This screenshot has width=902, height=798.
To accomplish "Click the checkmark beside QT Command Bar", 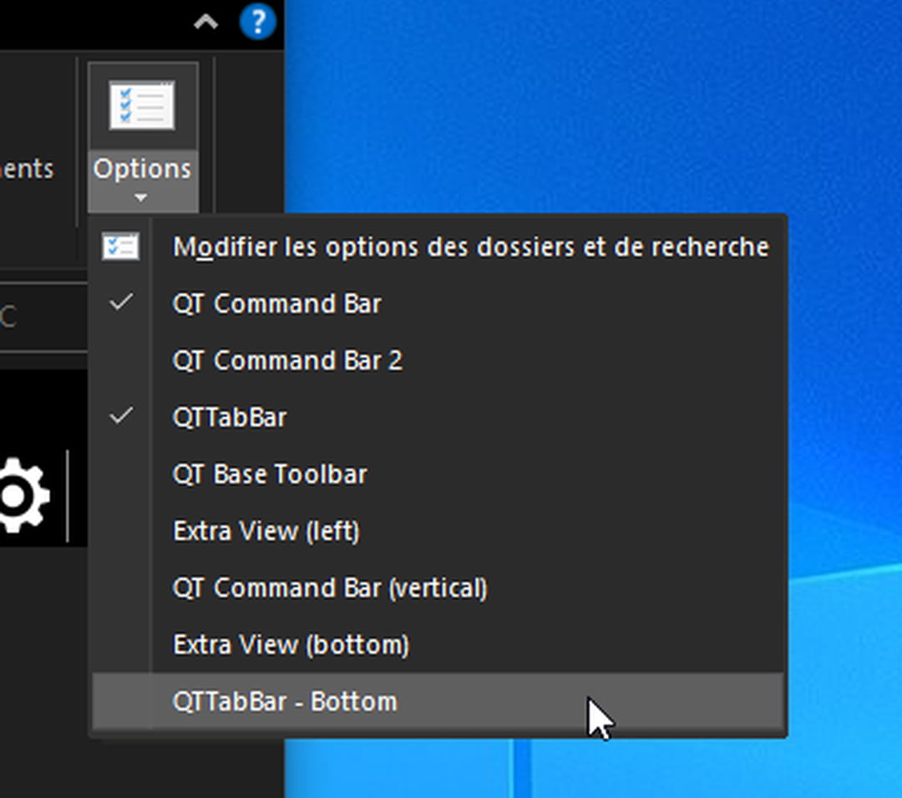I will (119, 303).
